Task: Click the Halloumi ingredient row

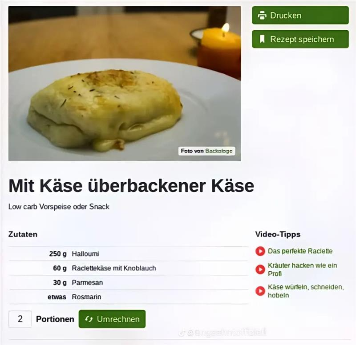Action: 129,253
